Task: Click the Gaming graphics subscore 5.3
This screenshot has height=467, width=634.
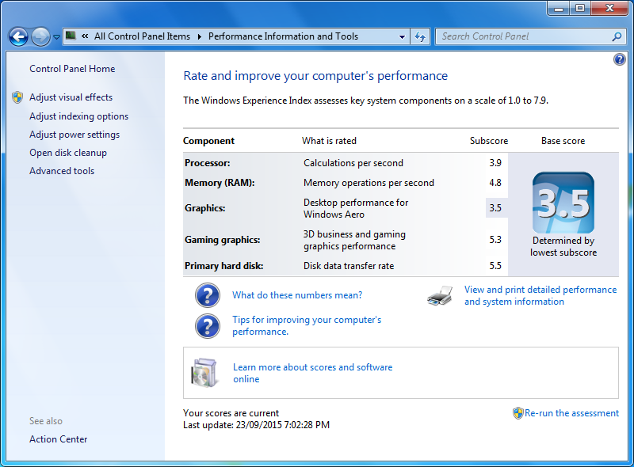Action: tap(495, 240)
